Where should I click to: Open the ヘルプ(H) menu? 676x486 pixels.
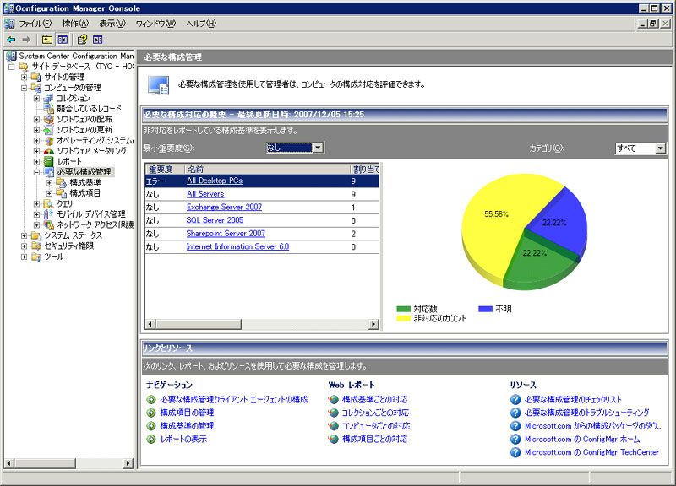[201, 24]
